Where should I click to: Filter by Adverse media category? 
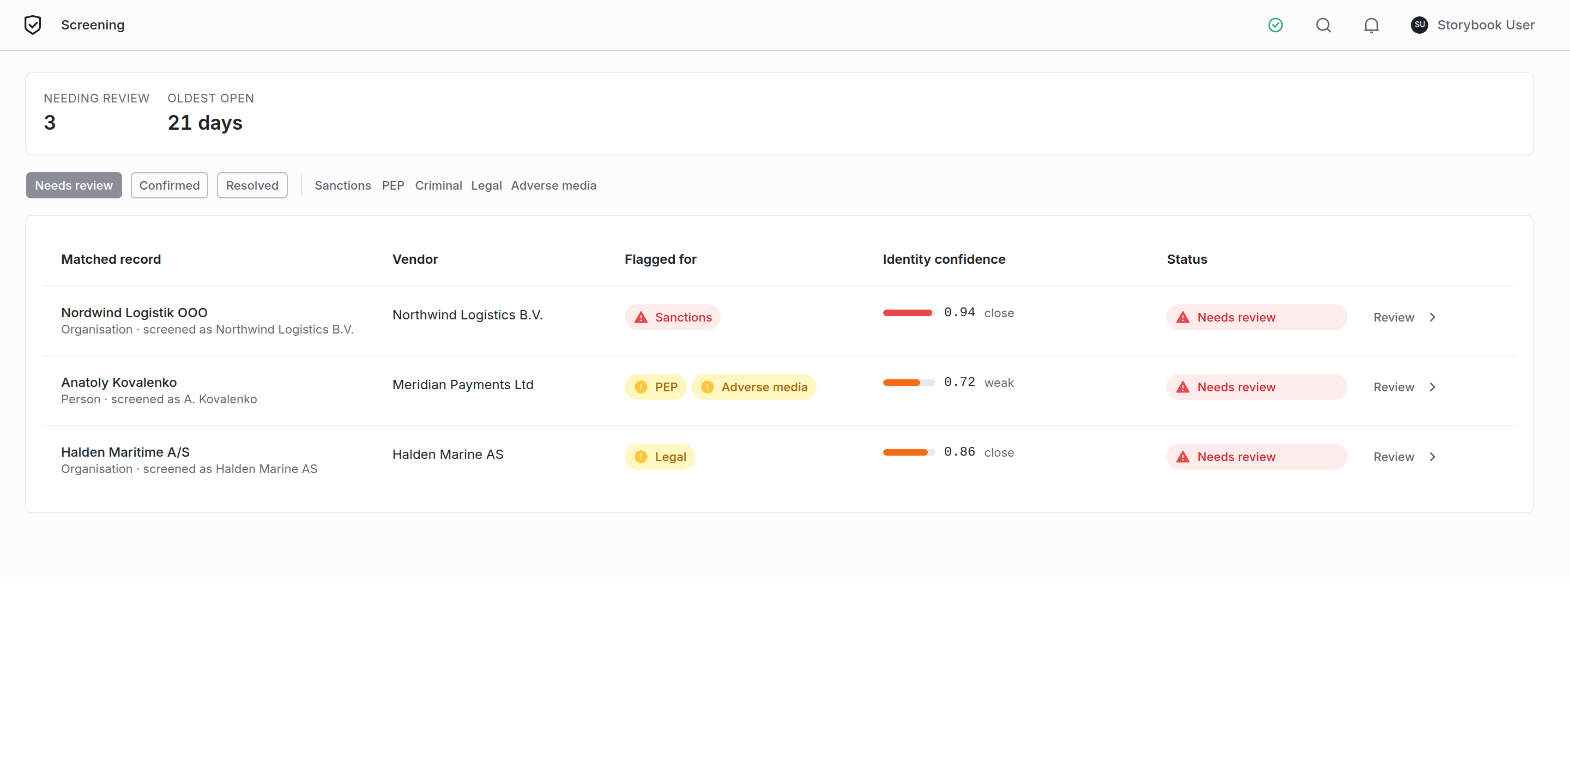coord(553,185)
